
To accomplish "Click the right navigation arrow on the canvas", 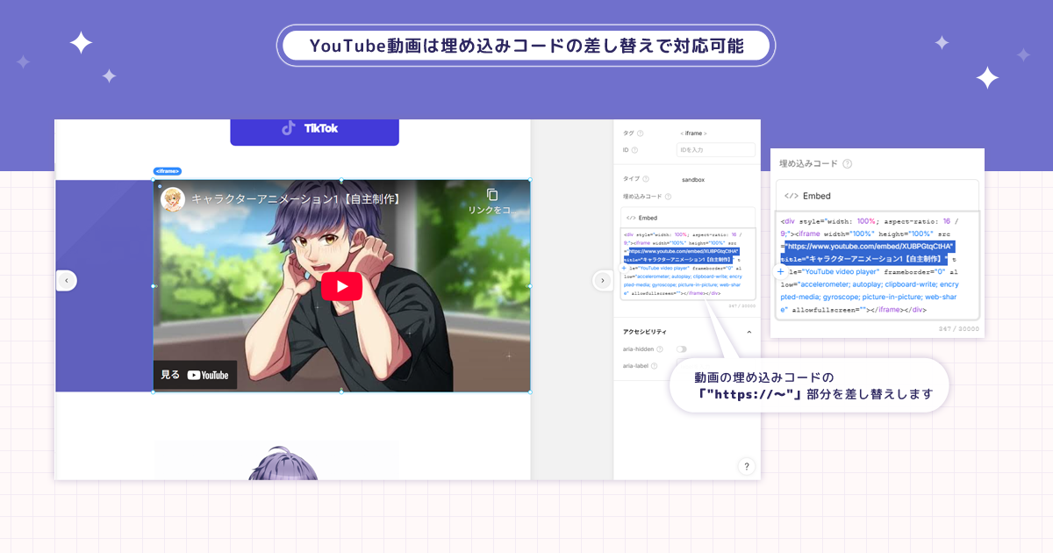I will (x=603, y=280).
